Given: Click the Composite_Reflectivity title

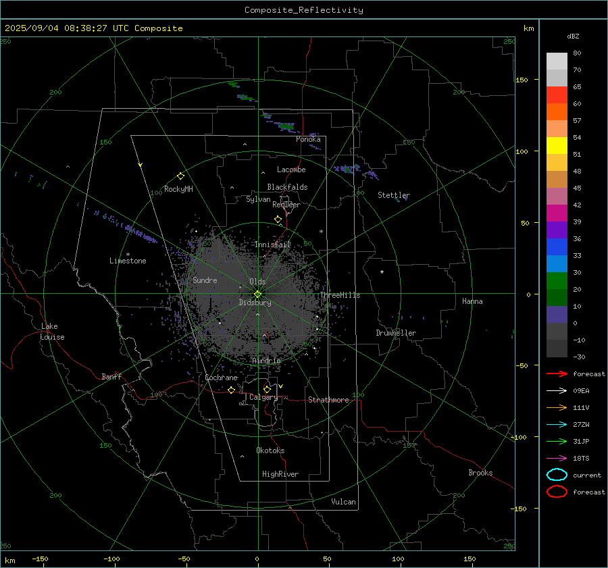Looking at the screenshot, I should point(304,10).
